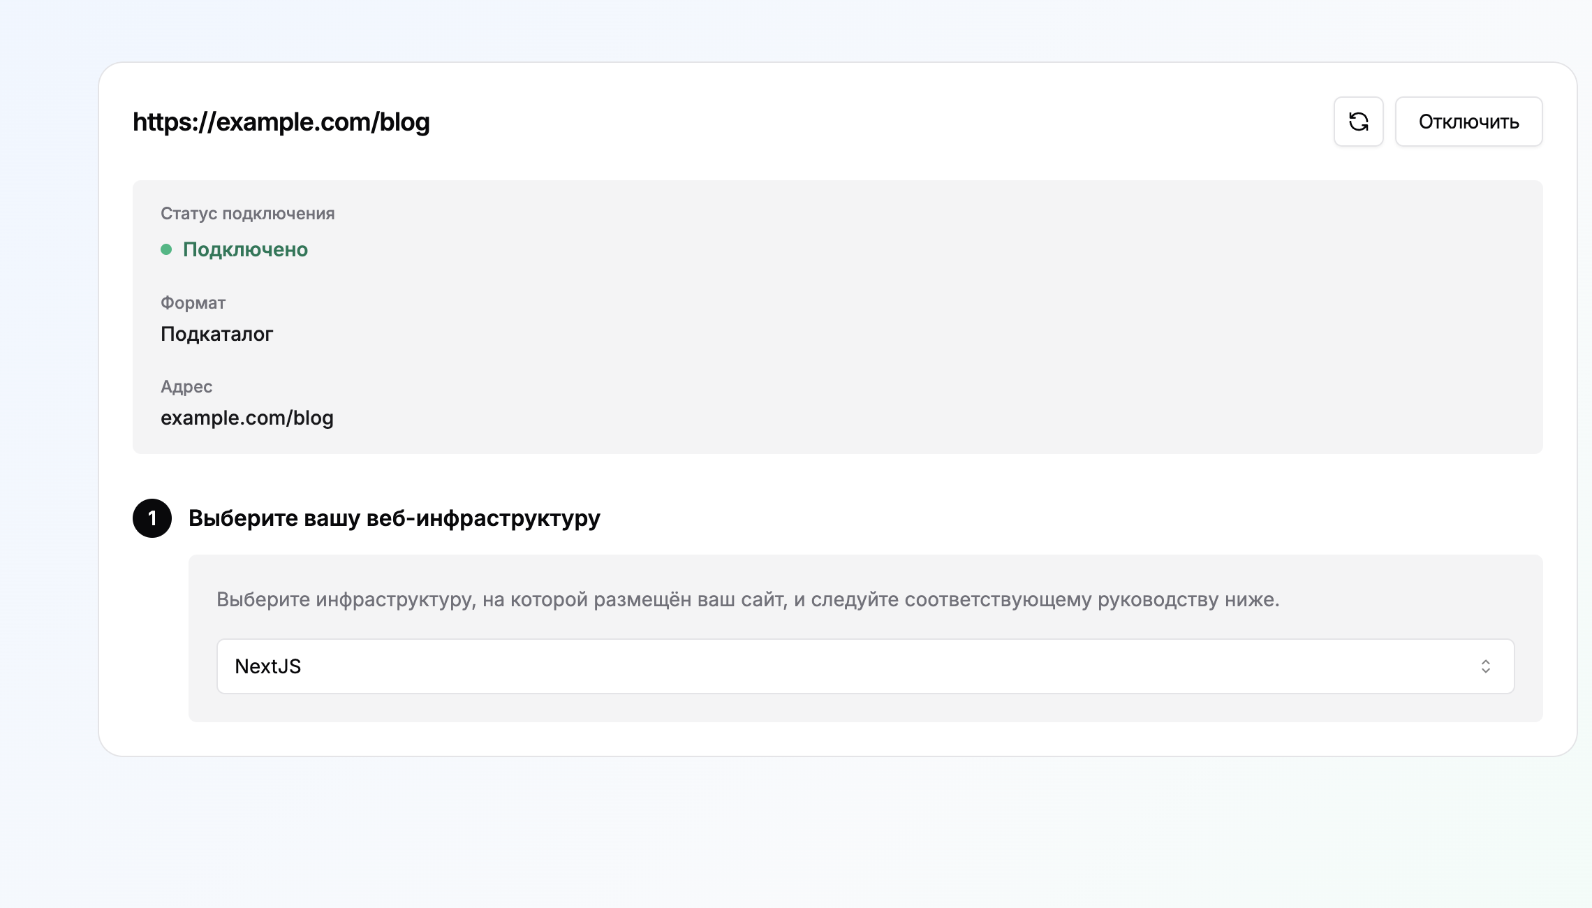Select the NextJS text in the combo box
The image size is (1592, 908).
(268, 666)
